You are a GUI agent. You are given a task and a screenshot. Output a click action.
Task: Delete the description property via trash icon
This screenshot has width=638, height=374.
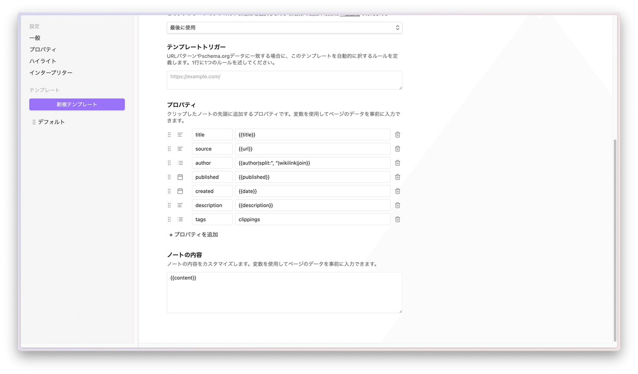(397, 205)
